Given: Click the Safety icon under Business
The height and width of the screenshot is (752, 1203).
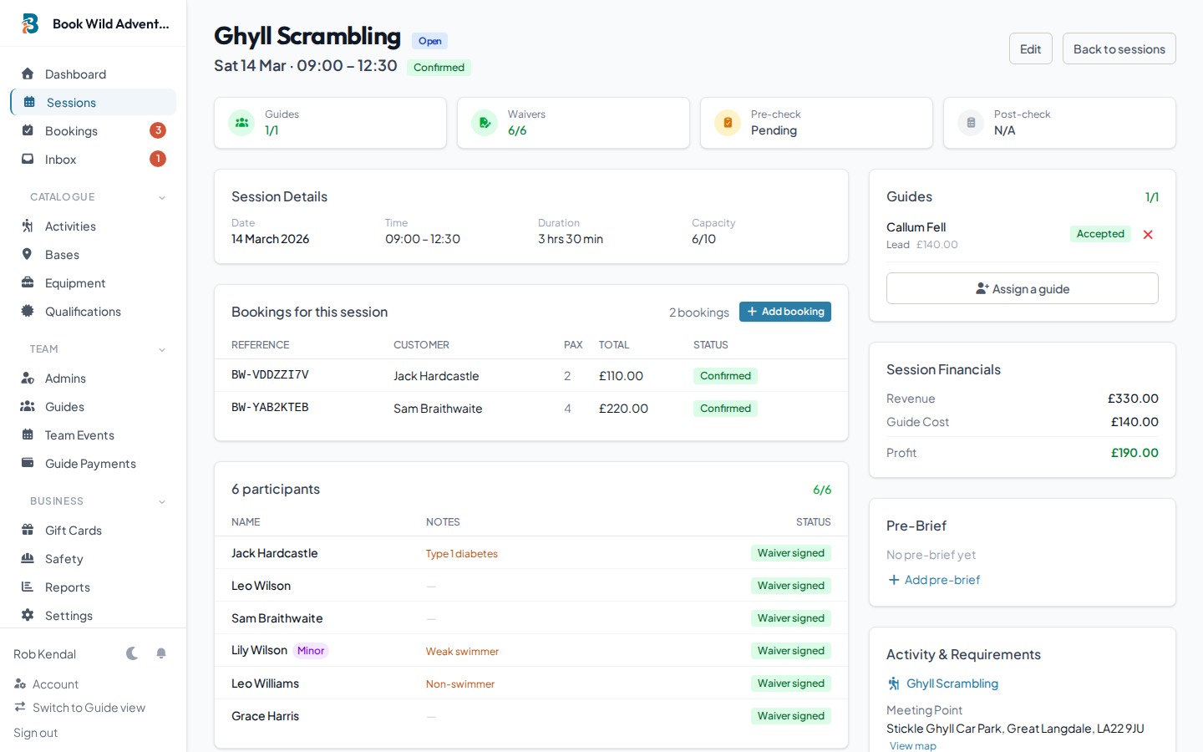Looking at the screenshot, I should 28,558.
